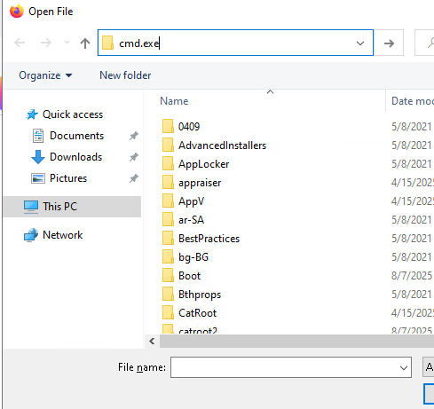Screen dimensions: 434x409
Task: Click the Go to arrow button
Action: (389, 43)
